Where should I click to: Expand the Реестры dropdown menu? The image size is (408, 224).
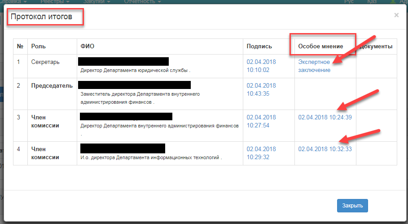coord(56,2)
